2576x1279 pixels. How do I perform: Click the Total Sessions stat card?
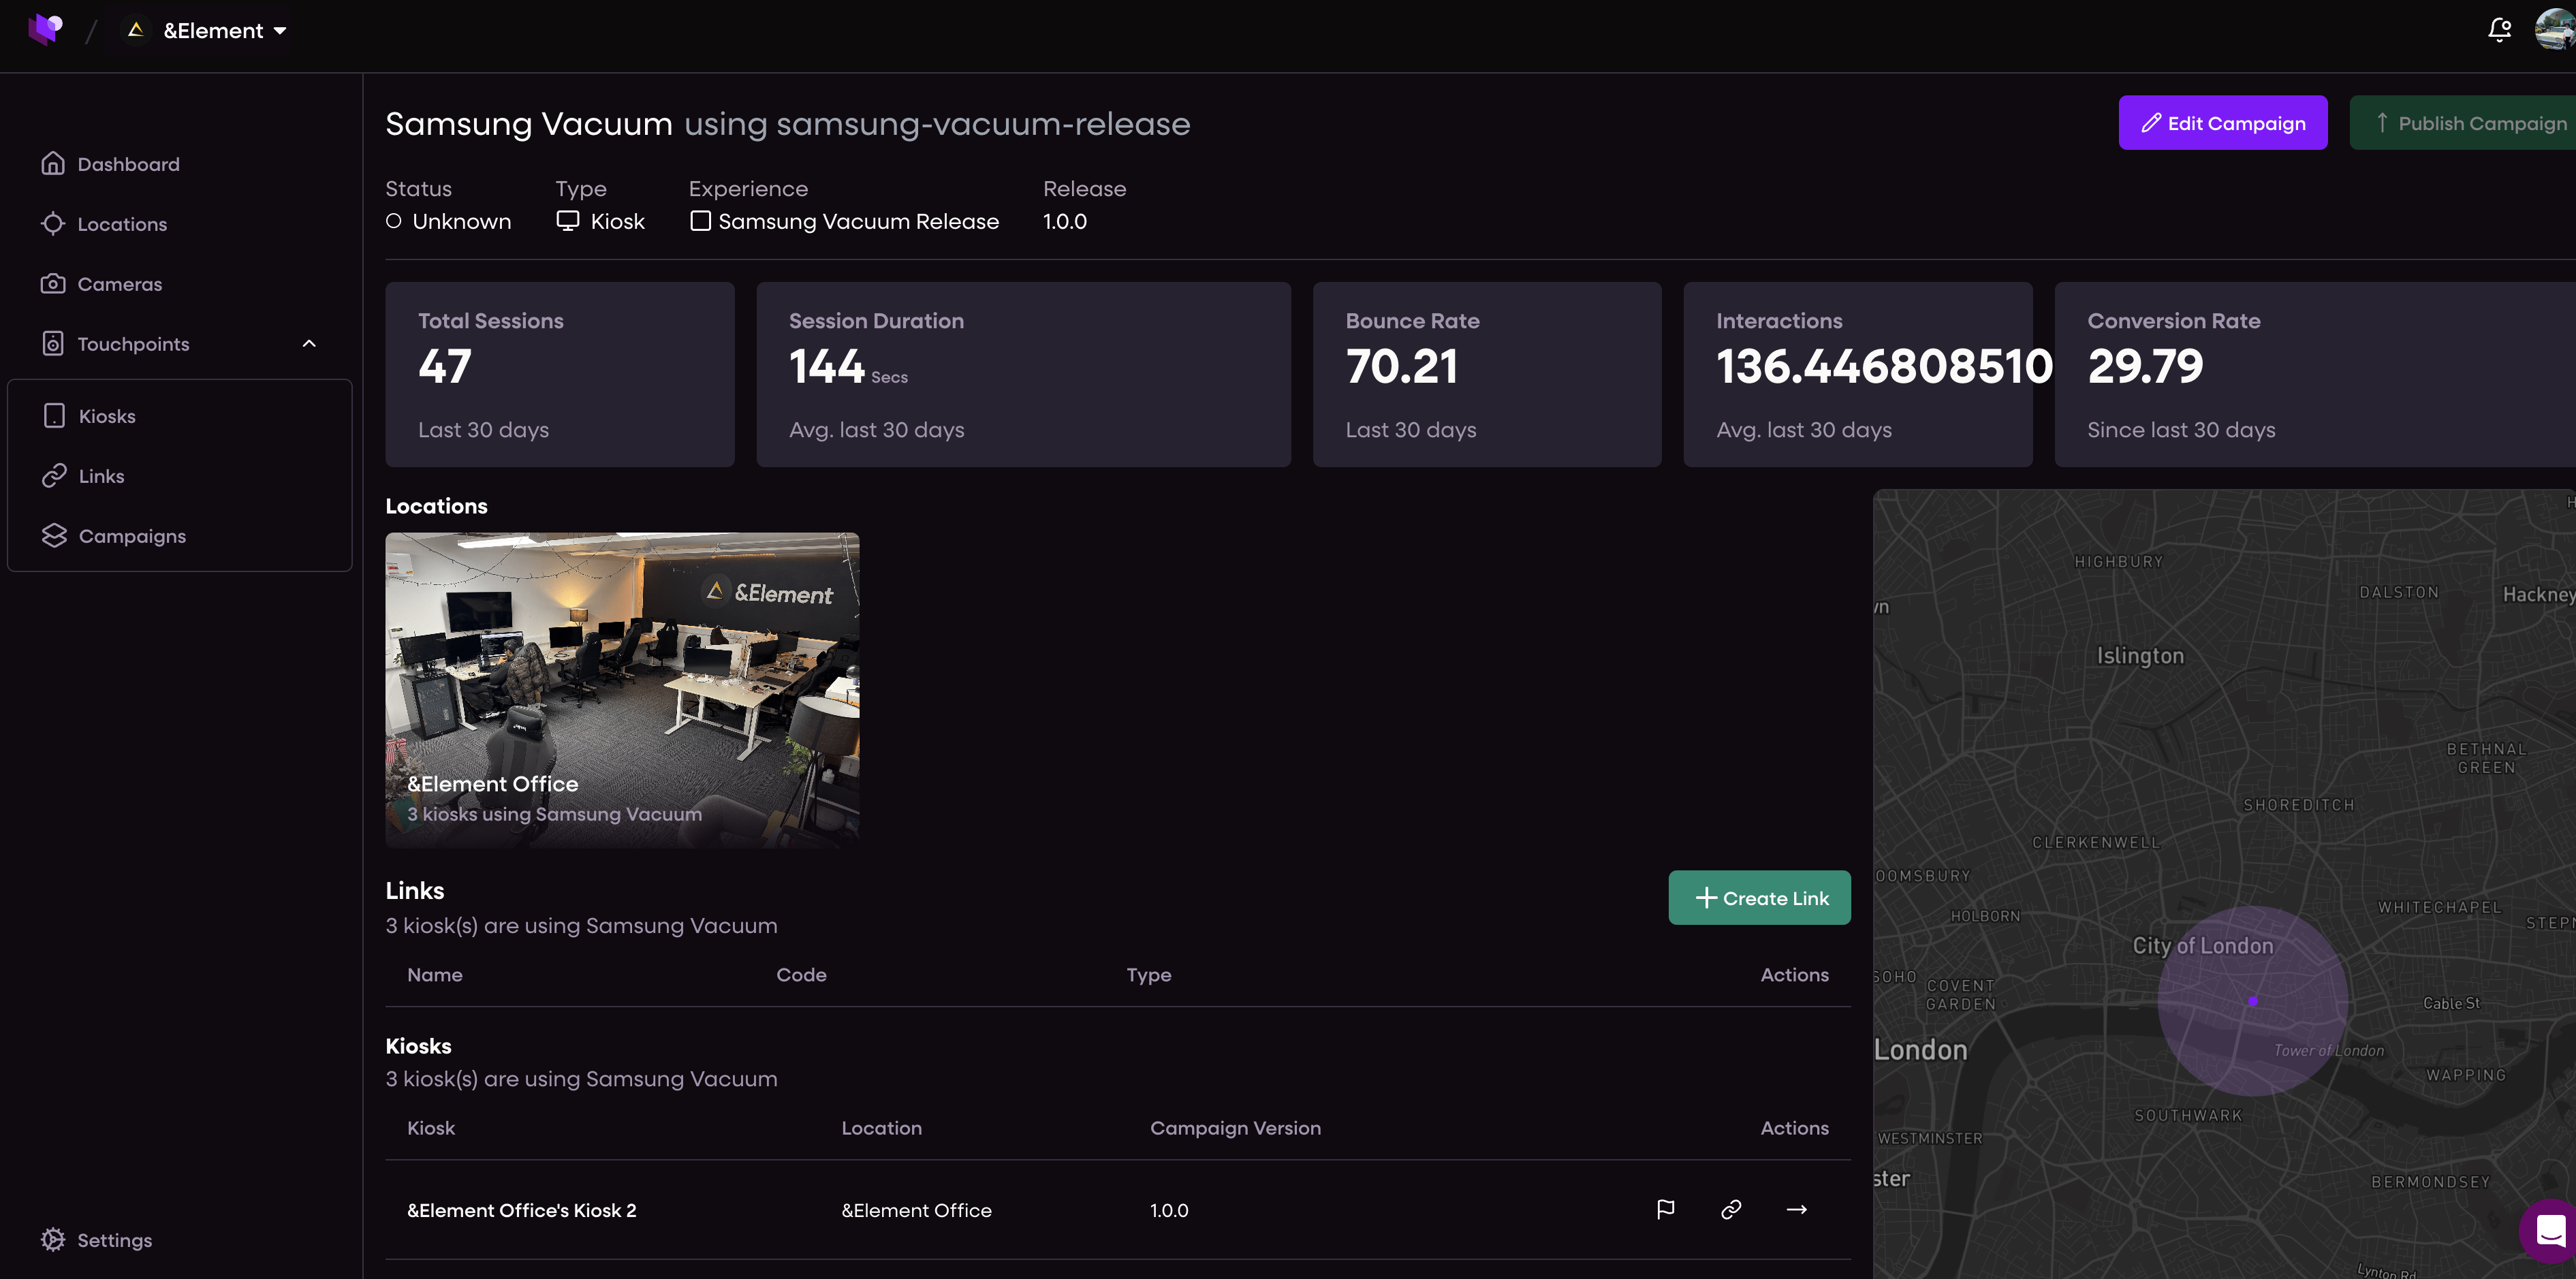point(560,374)
